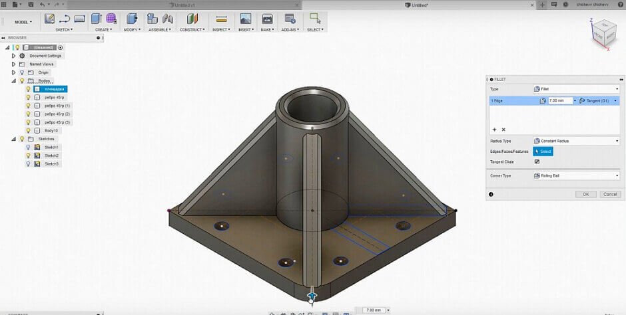Click the Make 3D print icon

pos(267,19)
